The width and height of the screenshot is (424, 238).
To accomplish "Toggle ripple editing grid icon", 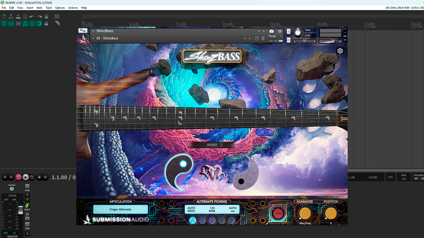I will (18, 24).
